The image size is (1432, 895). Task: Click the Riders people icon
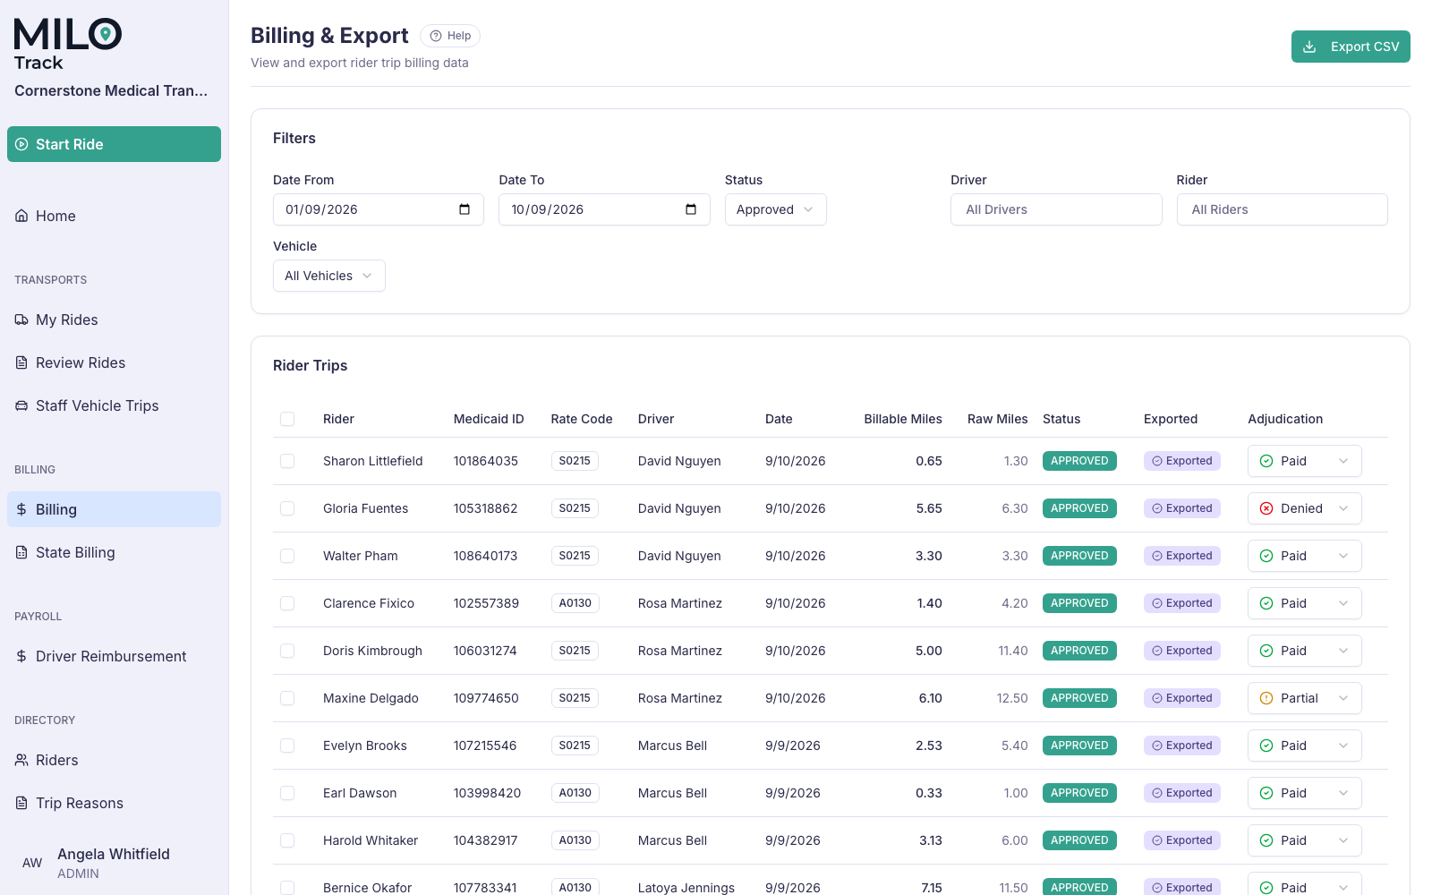point(21,760)
